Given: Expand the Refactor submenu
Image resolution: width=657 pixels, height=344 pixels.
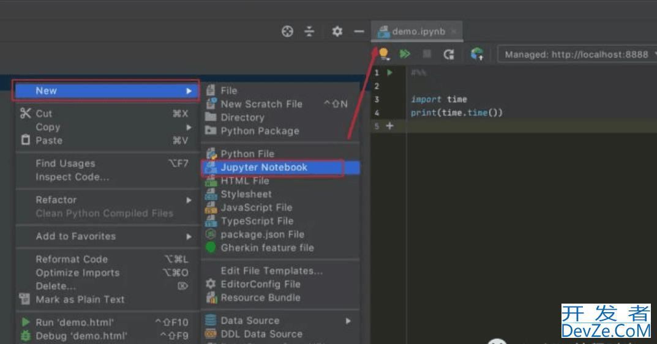Looking at the screenshot, I should click(106, 200).
